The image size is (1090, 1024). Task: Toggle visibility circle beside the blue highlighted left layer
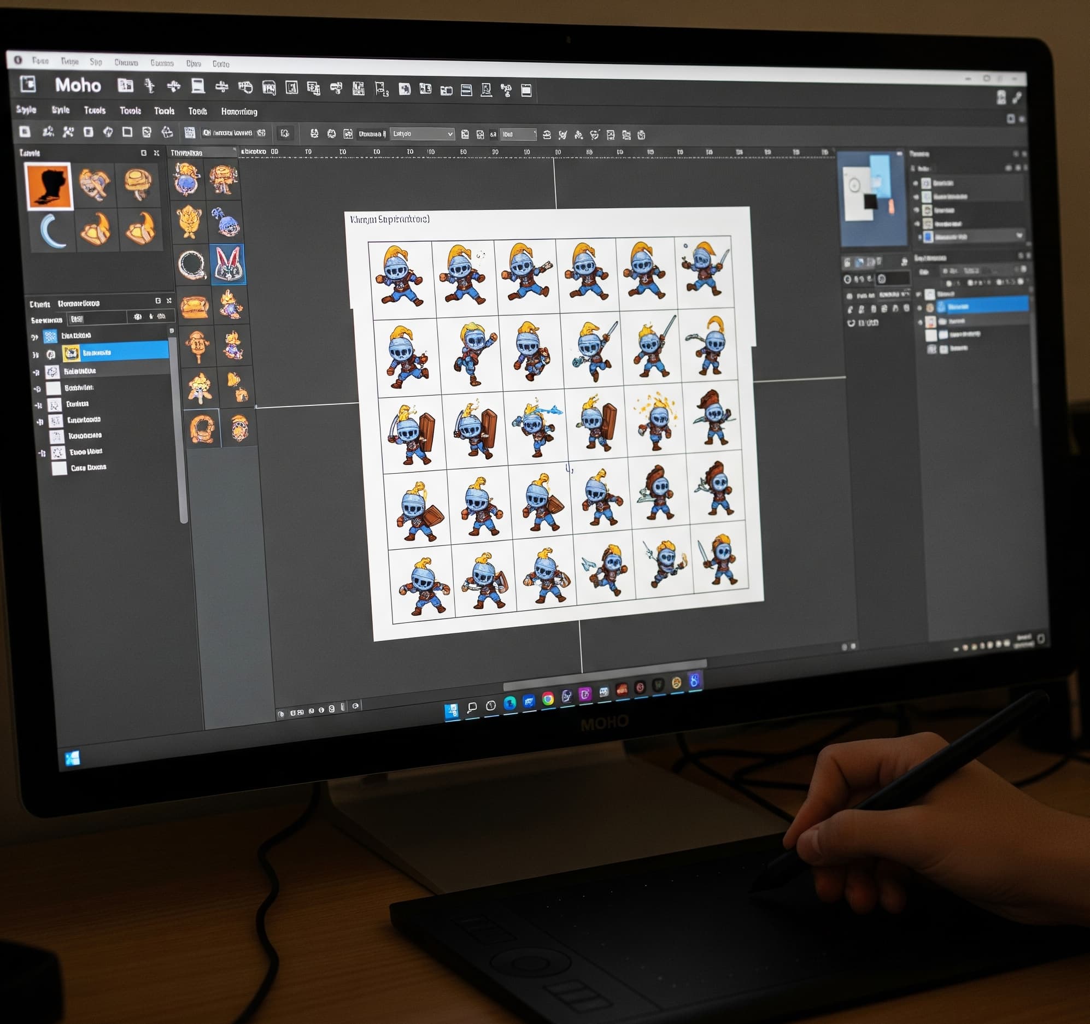tap(50, 354)
